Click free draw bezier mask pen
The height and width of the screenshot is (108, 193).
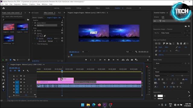pos(45,36)
